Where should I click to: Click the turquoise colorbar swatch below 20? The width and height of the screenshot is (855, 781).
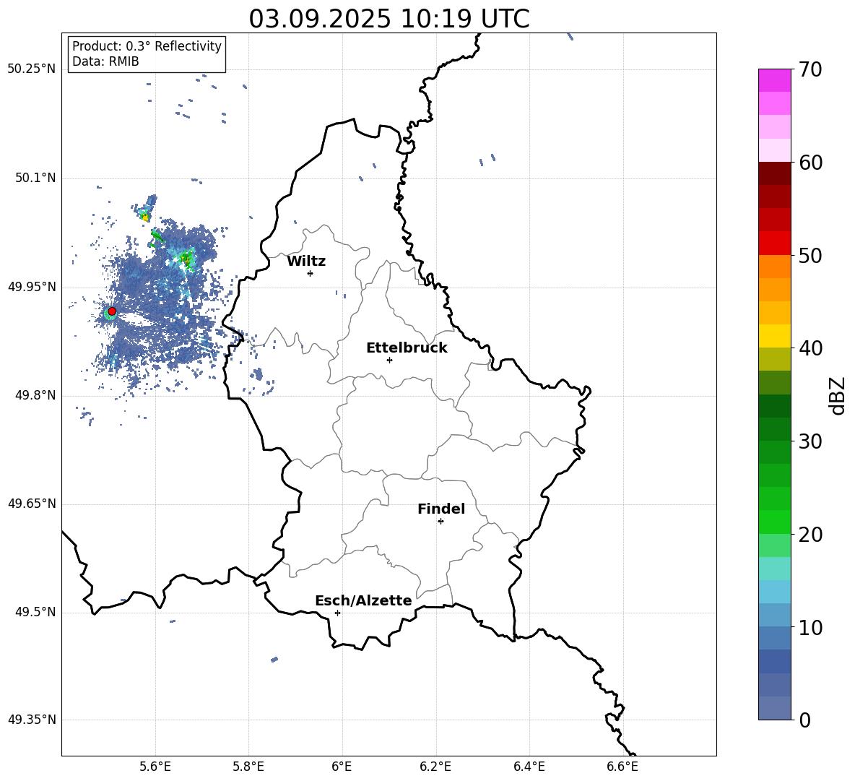click(x=774, y=569)
